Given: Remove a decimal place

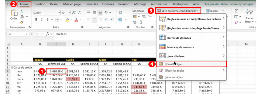Looking at the screenshot, I should [140, 22].
